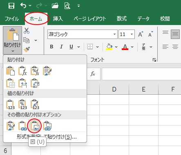
Task: Choose Keep Source Column Widths paste icon
Action: [x=22, y=83]
